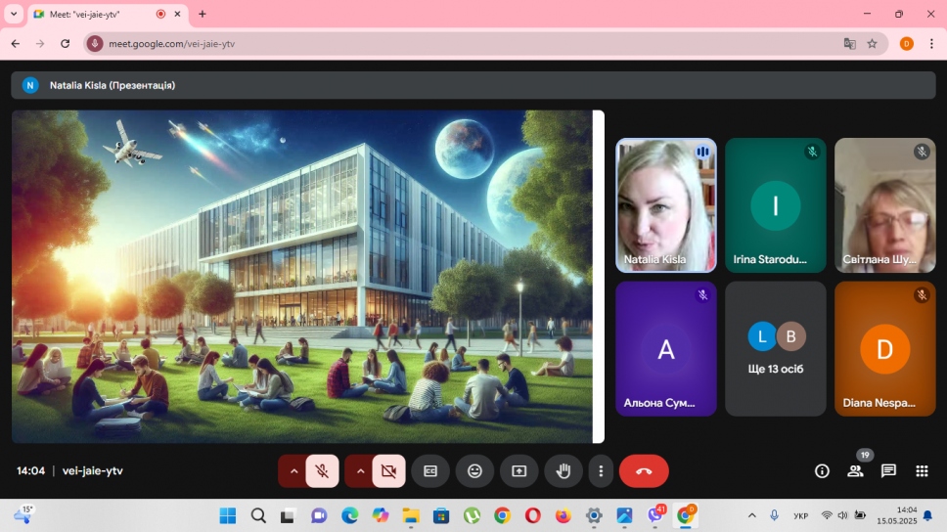Open the activities grid icon
This screenshot has height=532, width=947.
click(922, 471)
